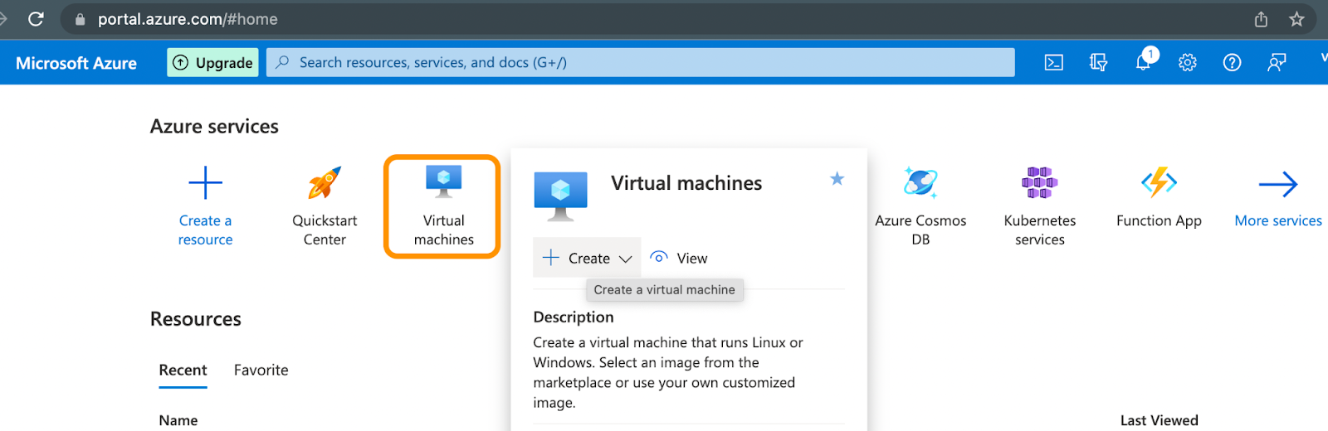The height and width of the screenshot is (431, 1328).
Task: Reload the page in the browser
Action: tap(36, 19)
